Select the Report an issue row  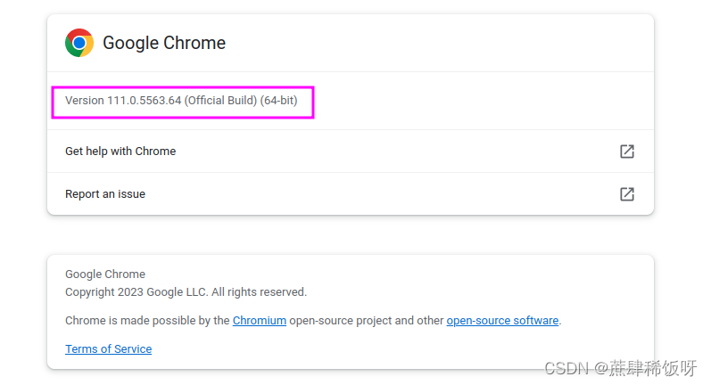350,194
